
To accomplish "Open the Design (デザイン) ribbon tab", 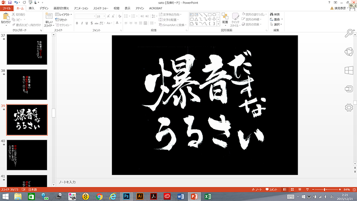I will 44,8.
